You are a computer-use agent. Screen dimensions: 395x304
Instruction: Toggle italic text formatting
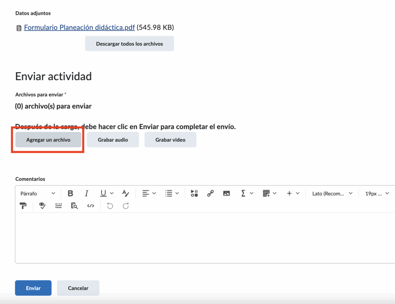click(86, 193)
